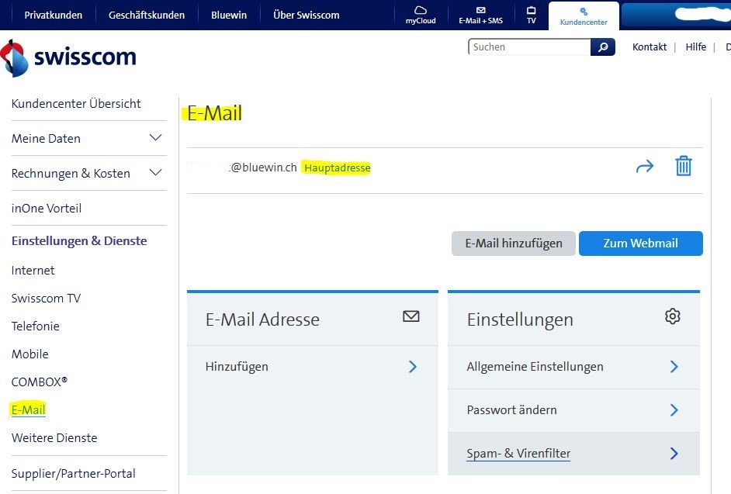Expand the Meine Daten section
This screenshot has height=494, width=731.
pos(155,138)
